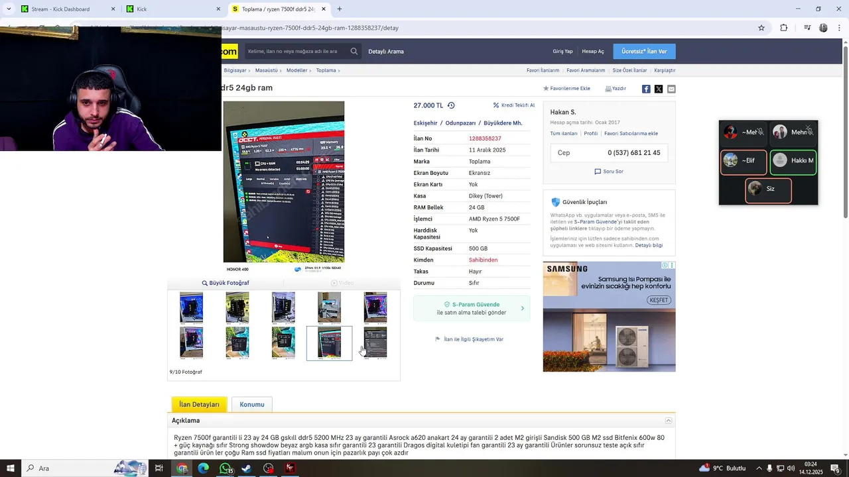Bookmark page with star icon
This screenshot has width=849, height=477.
(761, 28)
